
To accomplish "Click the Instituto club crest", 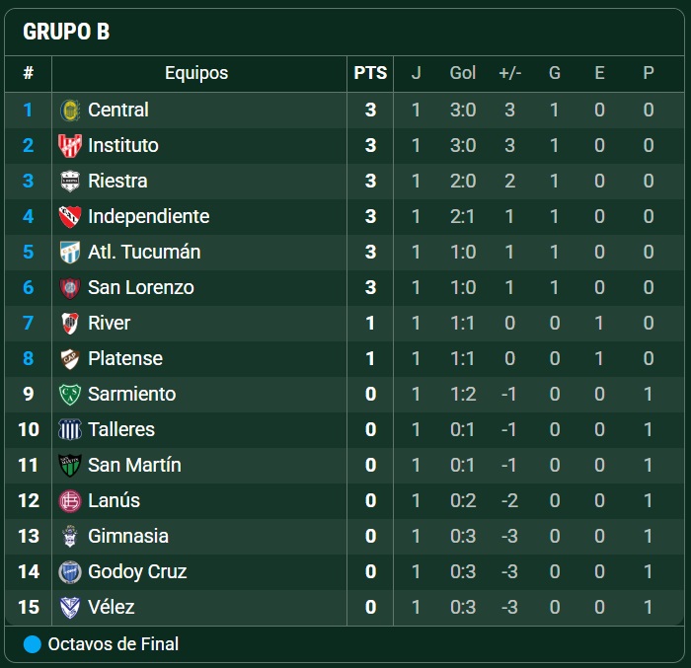I will [x=70, y=145].
